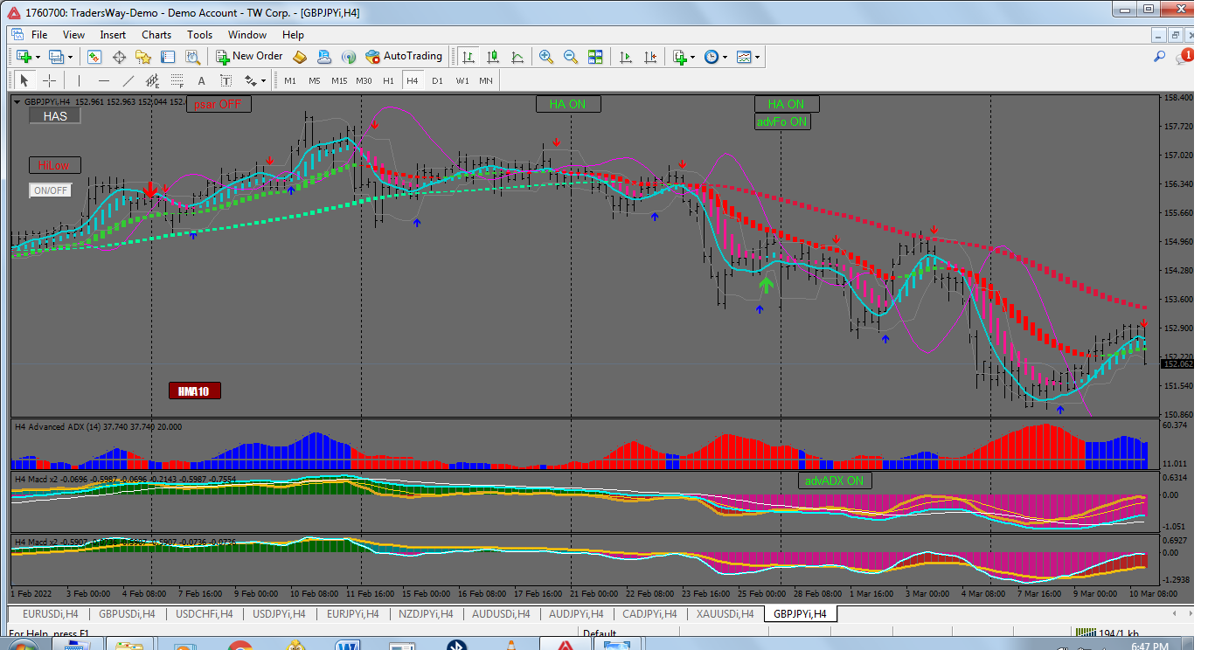
Task: Select the Text Label tool
Action: click(x=226, y=80)
